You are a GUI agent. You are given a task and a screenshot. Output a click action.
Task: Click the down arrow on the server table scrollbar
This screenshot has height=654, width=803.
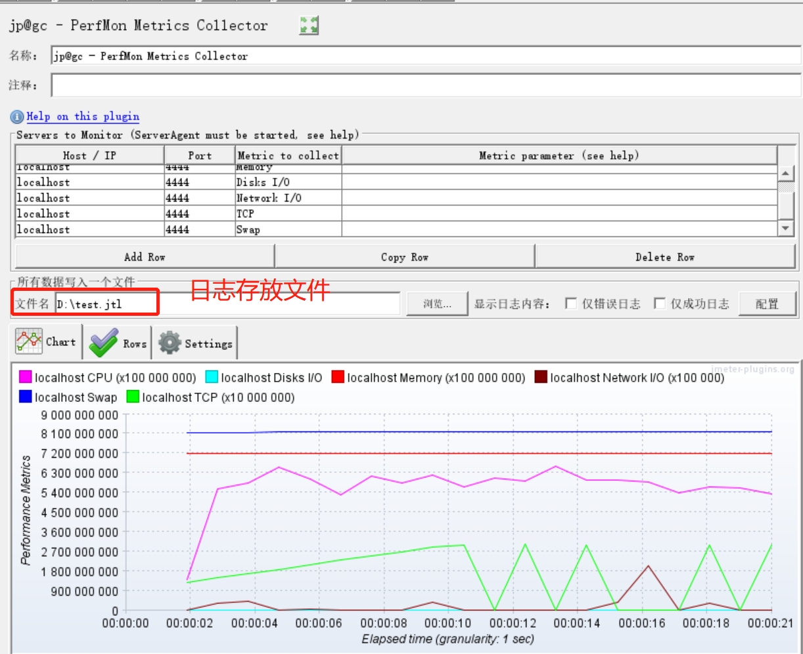coord(786,229)
